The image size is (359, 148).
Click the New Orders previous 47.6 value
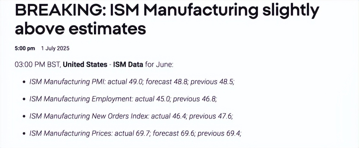(x=211, y=116)
